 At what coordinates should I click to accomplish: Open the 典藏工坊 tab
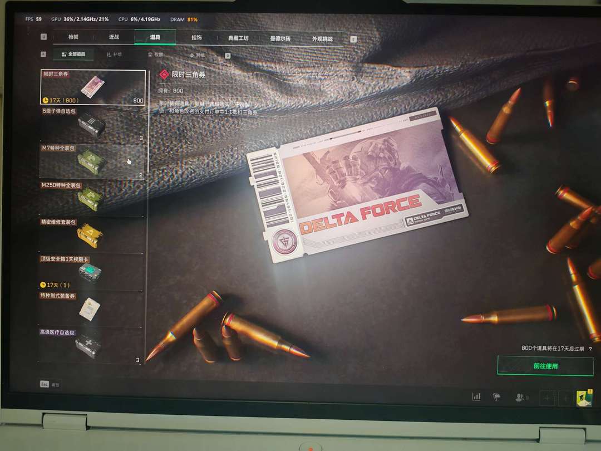click(x=238, y=38)
